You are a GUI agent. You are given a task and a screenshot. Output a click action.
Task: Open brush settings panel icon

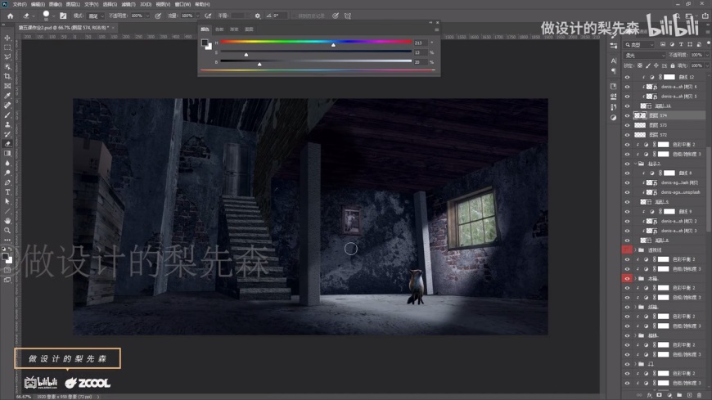[63, 16]
